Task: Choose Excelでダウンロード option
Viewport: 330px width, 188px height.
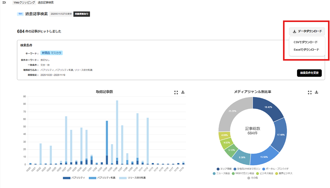Action: (307, 50)
